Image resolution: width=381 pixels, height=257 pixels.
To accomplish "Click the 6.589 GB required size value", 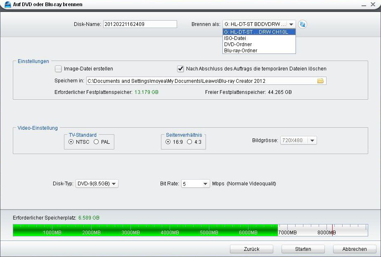I will coord(89,218).
